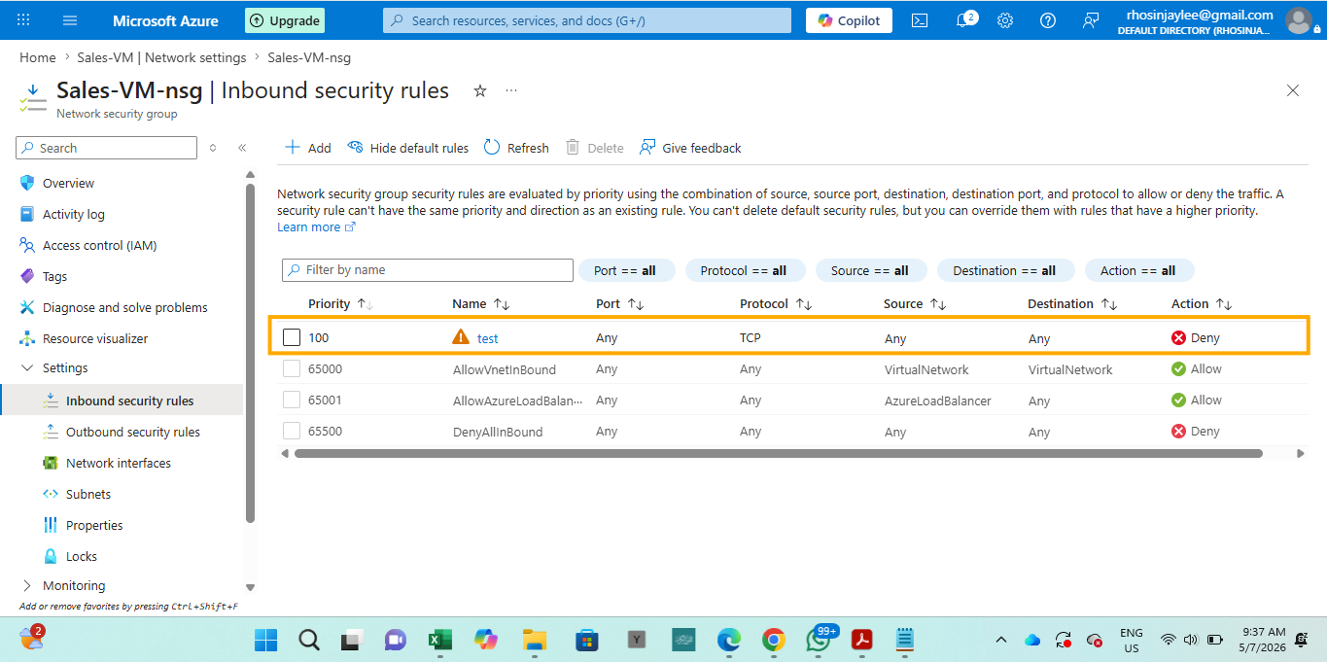The image size is (1327, 662).
Task: Open Overview in the side menu
Action: tap(68, 183)
